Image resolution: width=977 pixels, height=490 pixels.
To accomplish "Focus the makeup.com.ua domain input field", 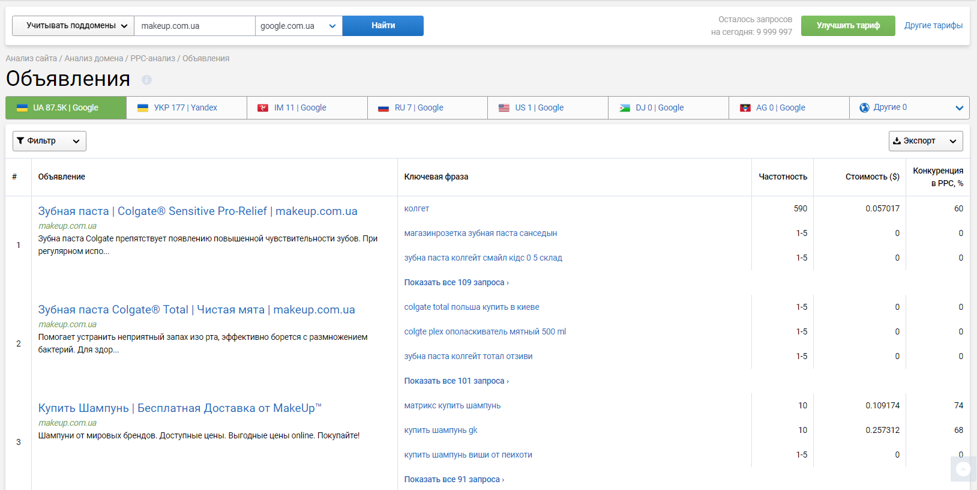I will tap(194, 26).
